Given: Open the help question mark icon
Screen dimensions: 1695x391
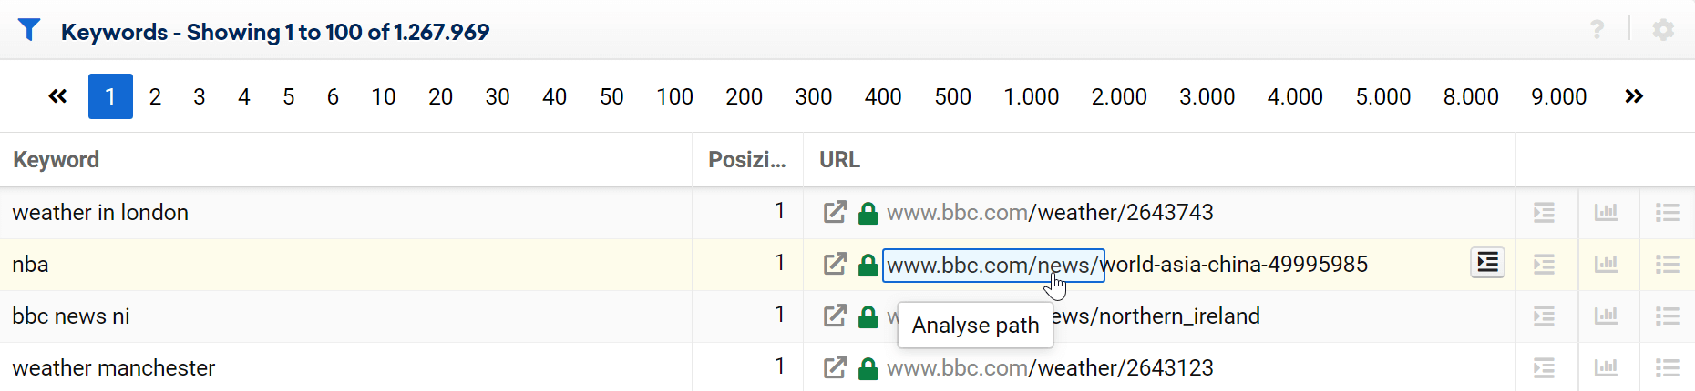Looking at the screenshot, I should pyautogui.click(x=1597, y=30).
